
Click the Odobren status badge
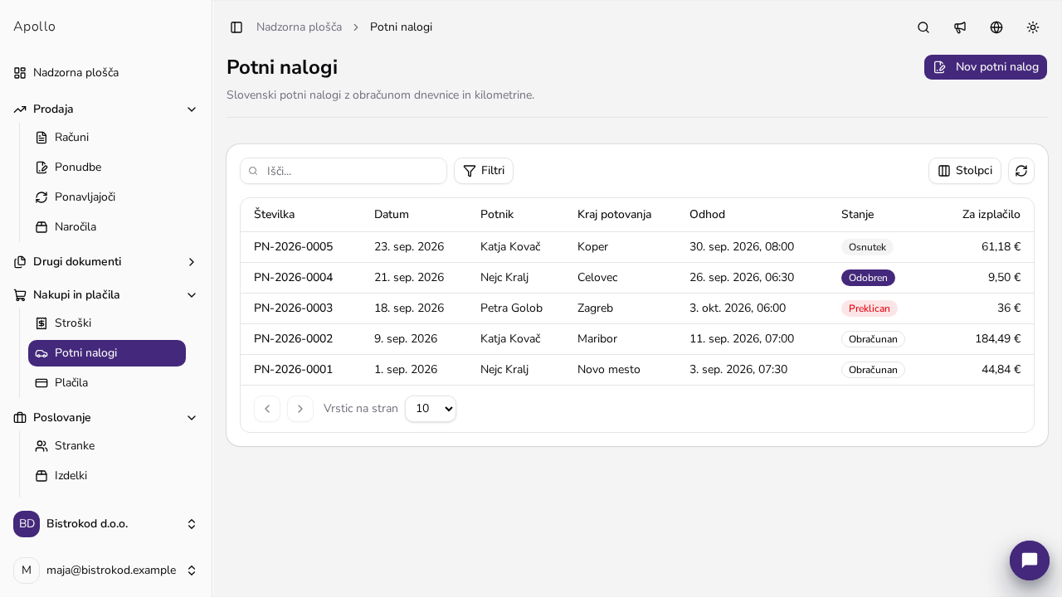coord(868,278)
